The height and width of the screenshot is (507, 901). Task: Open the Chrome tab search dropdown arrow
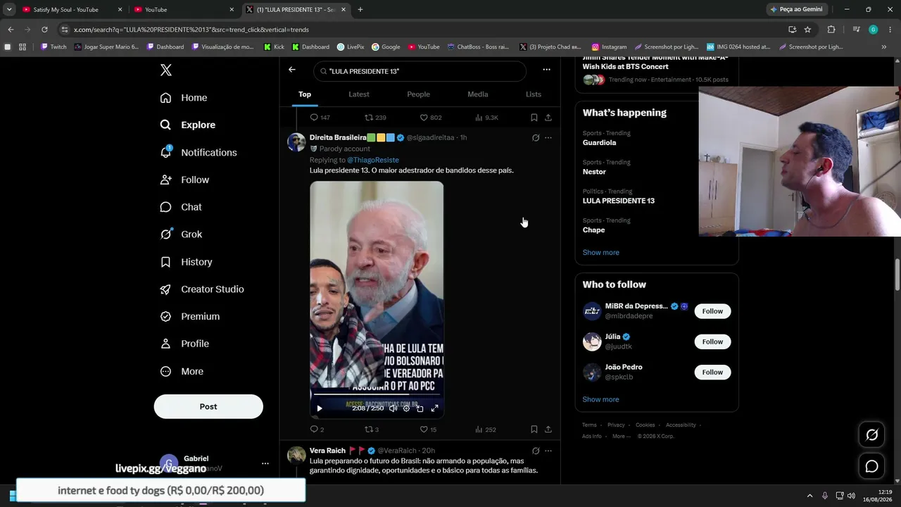click(9, 10)
